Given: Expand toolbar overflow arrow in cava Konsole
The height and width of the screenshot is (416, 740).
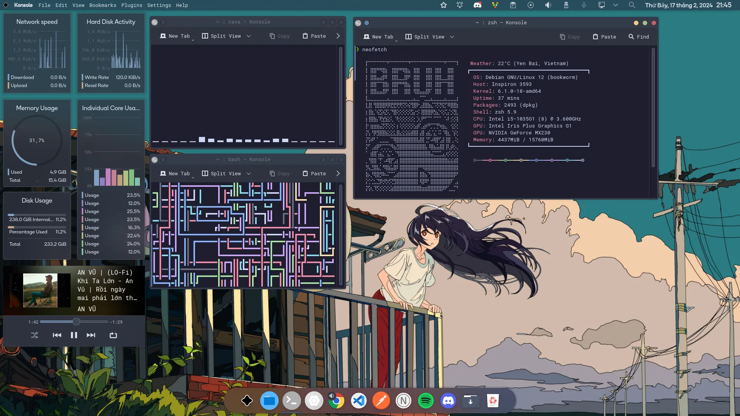Looking at the screenshot, I should click(338, 36).
